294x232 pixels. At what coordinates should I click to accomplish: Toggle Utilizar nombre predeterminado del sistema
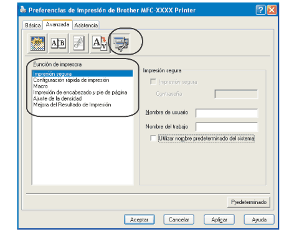(153, 138)
